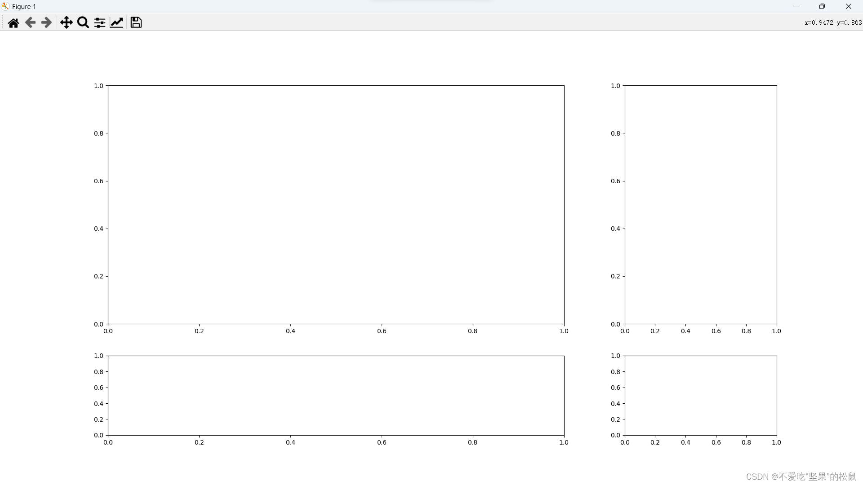Go forward to the next view

tap(46, 22)
